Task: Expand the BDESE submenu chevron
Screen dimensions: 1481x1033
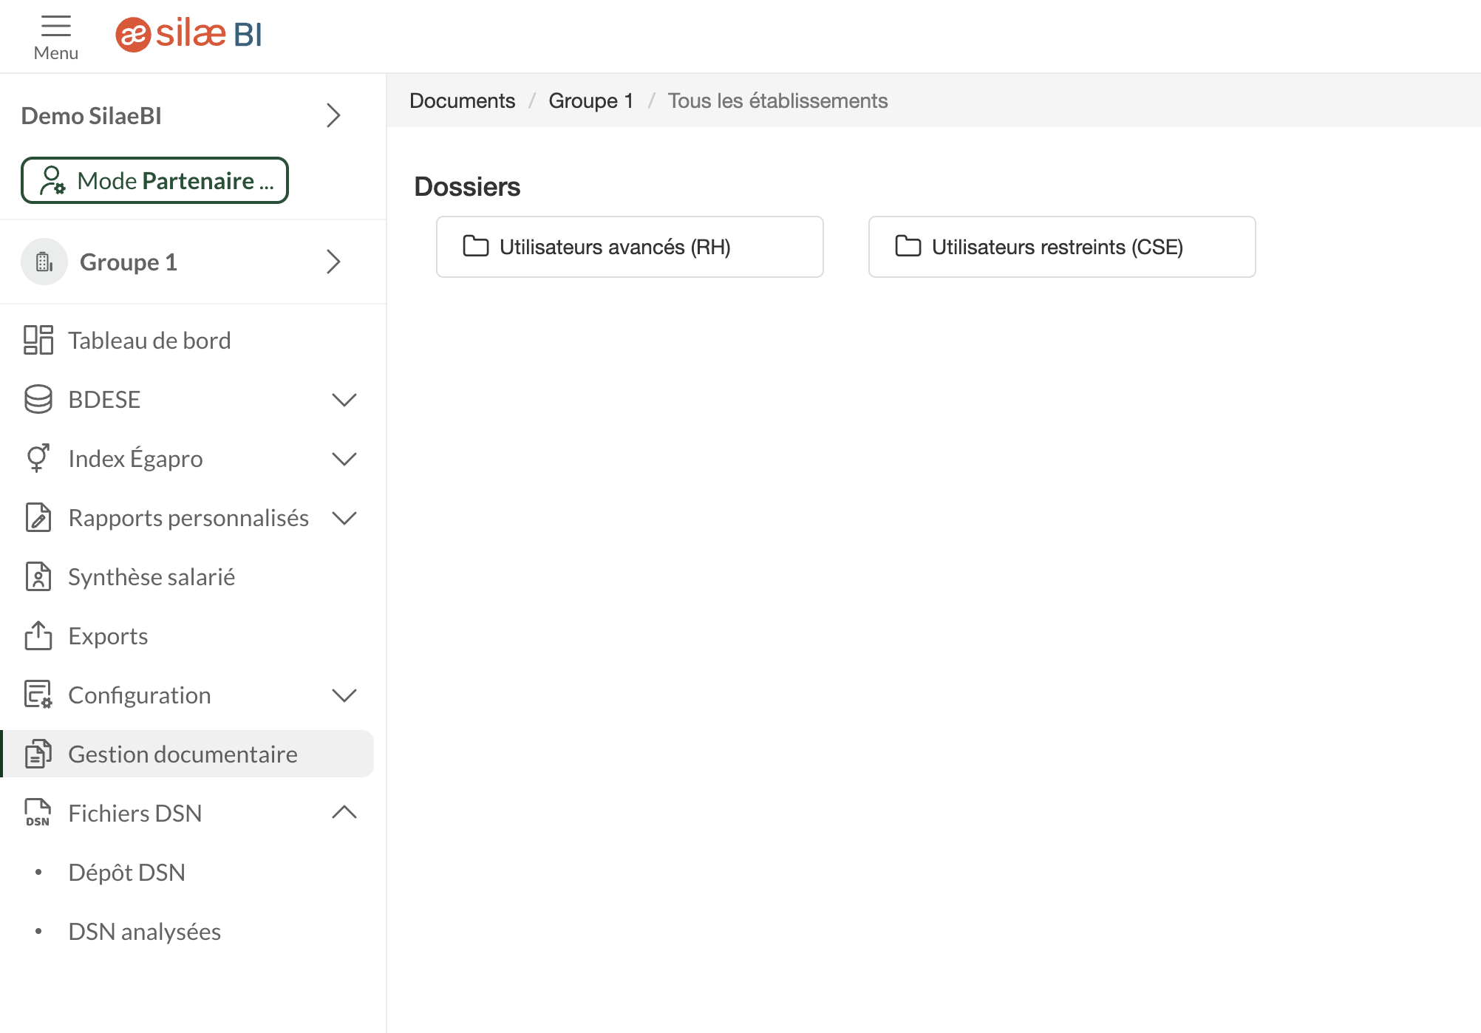Action: pyautogui.click(x=344, y=400)
